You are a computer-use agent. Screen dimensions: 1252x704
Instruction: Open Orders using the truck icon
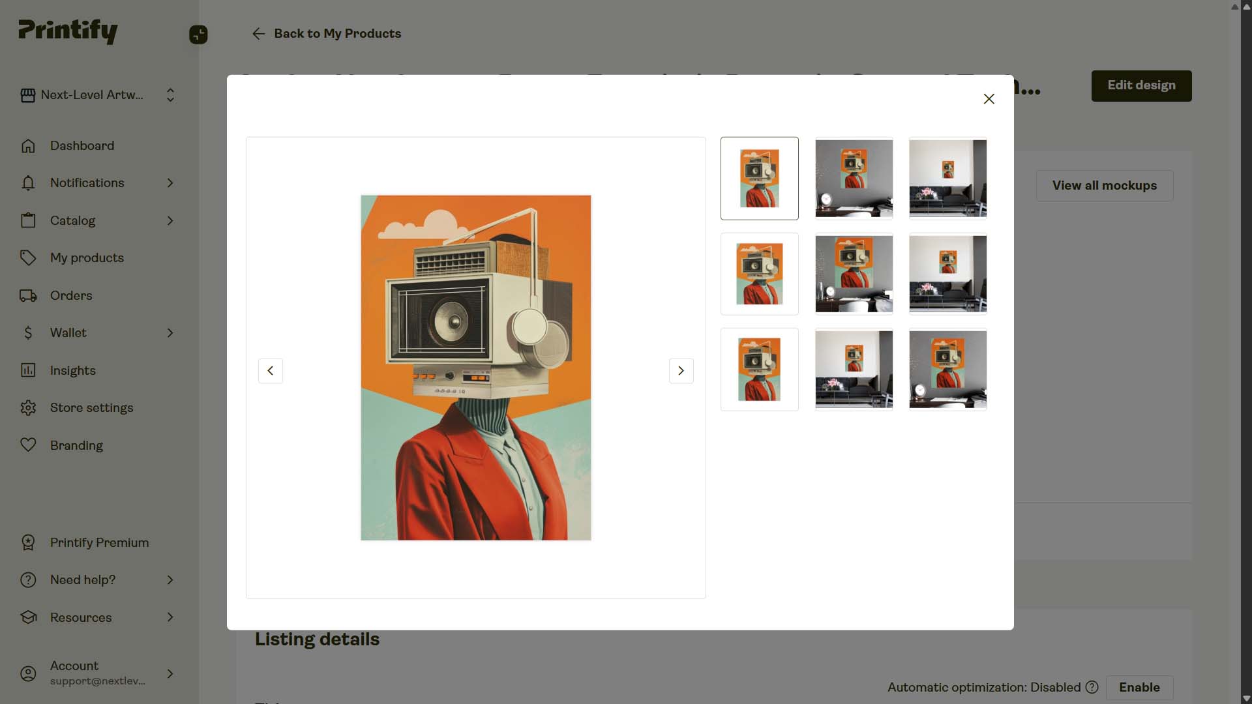tap(28, 295)
